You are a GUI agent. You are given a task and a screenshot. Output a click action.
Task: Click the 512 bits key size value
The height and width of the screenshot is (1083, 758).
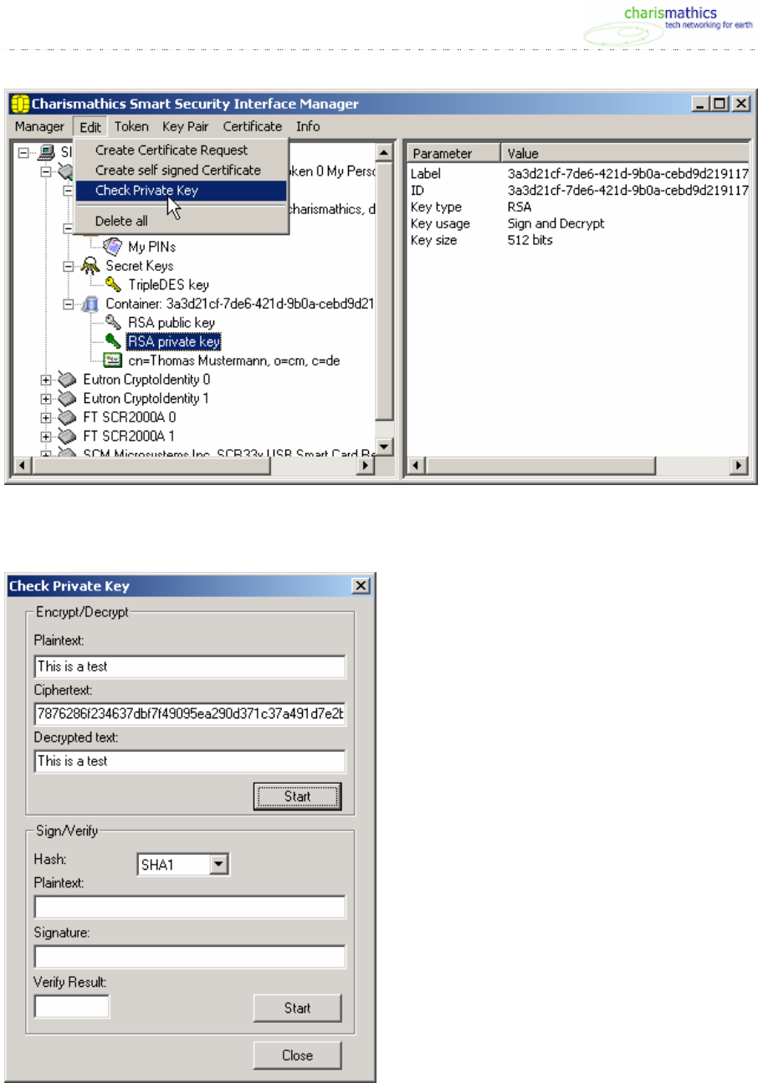530,240
